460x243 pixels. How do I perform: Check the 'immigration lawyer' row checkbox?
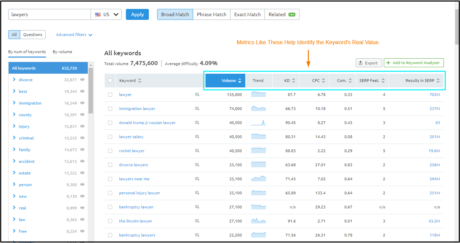coord(110,109)
